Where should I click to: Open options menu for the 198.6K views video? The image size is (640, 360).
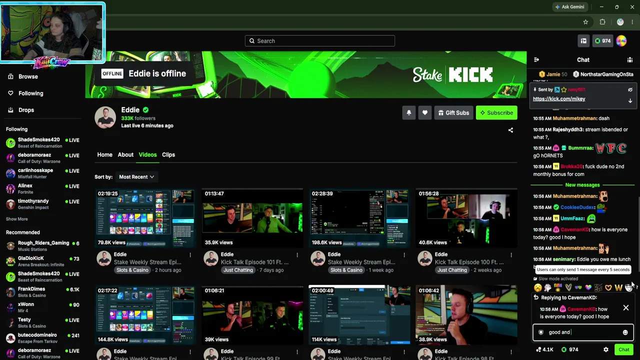(x=404, y=255)
